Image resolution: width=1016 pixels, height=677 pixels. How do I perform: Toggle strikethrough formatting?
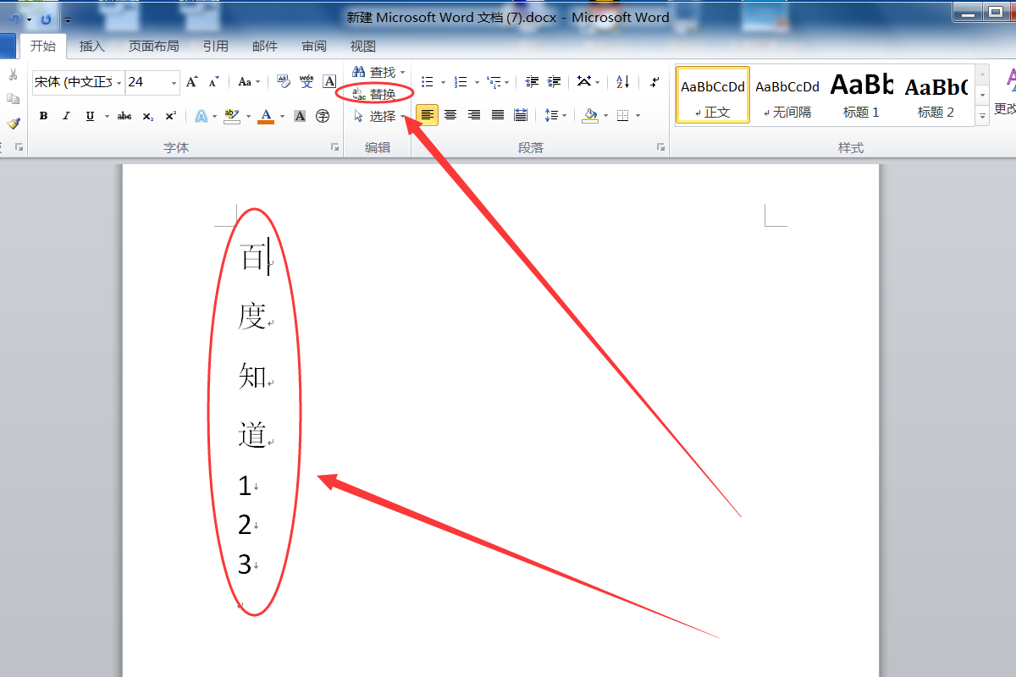pyautogui.click(x=124, y=116)
